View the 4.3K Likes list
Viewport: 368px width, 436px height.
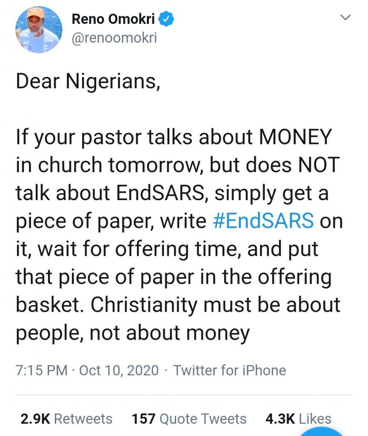click(x=298, y=419)
